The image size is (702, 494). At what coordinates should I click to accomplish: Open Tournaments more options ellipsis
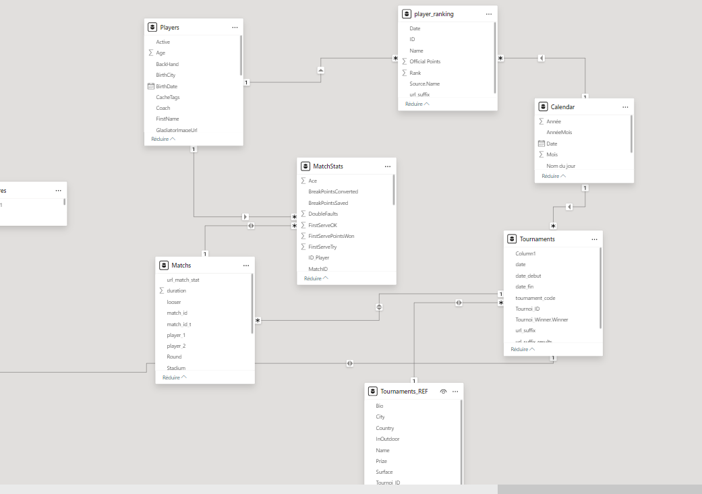[595, 239]
